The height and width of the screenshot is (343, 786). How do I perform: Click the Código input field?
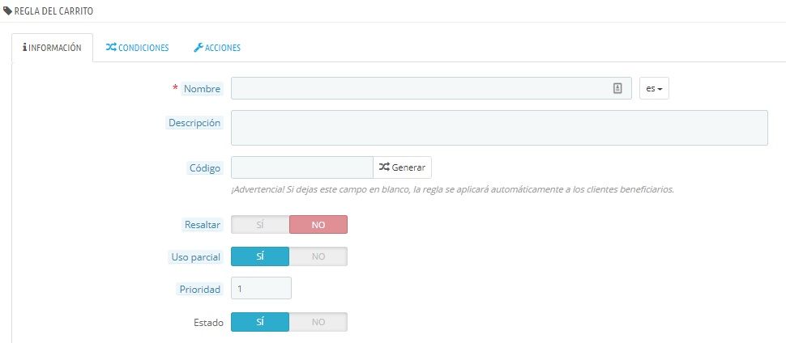click(302, 167)
